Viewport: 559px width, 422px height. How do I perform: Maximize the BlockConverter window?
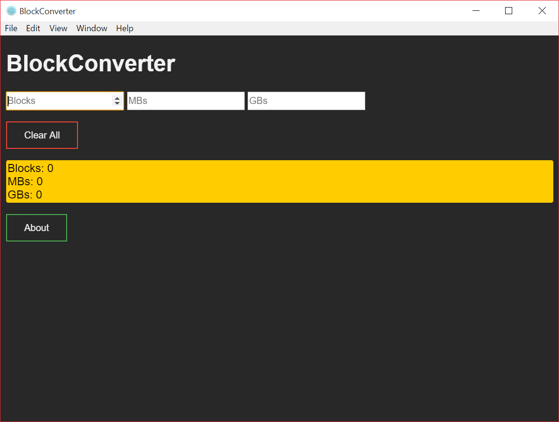coord(509,11)
